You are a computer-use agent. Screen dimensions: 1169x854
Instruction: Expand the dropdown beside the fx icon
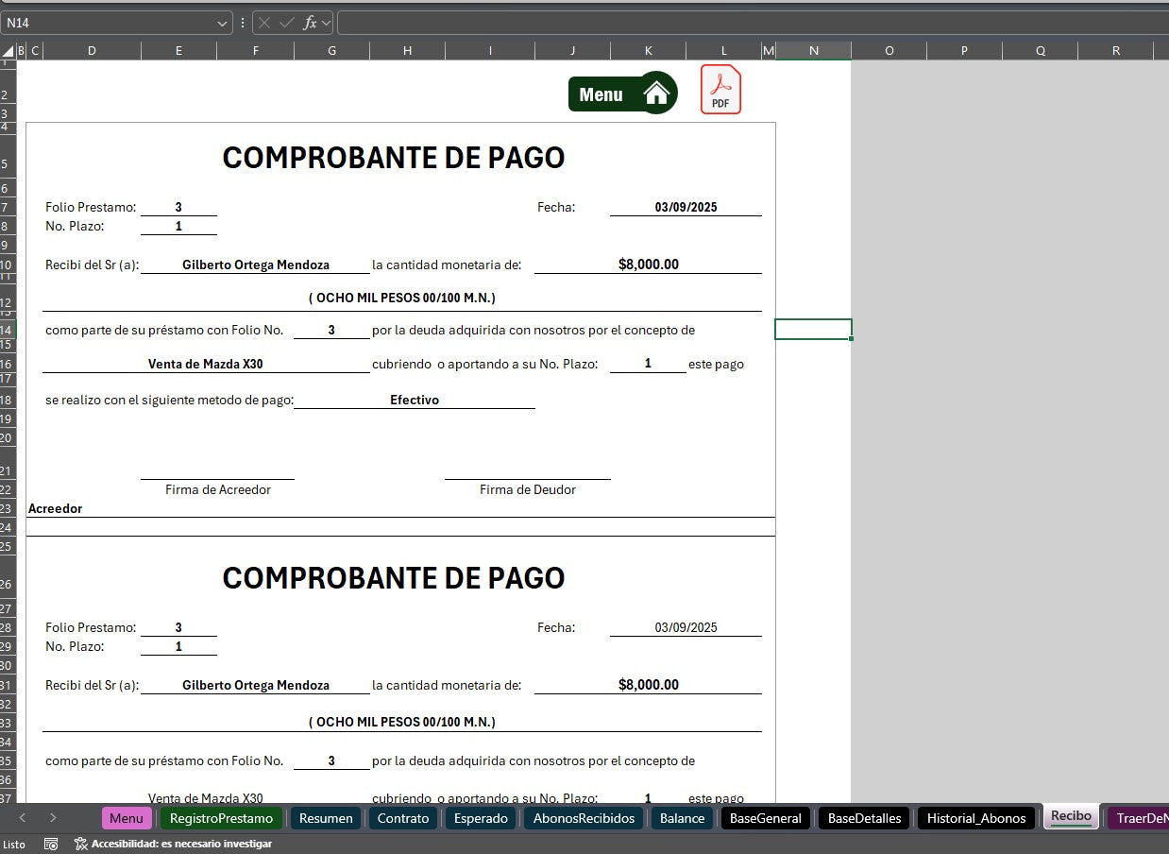point(327,23)
